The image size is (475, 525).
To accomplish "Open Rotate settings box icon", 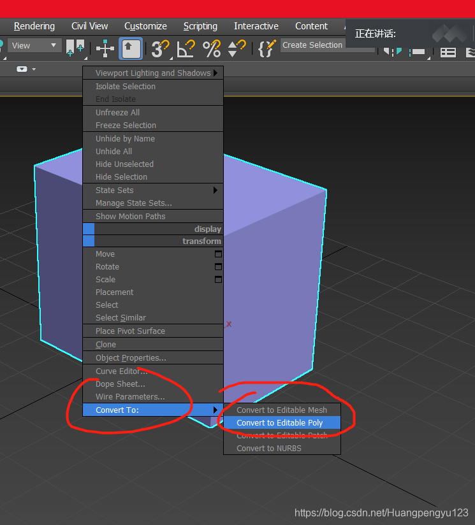I will 218,267.
